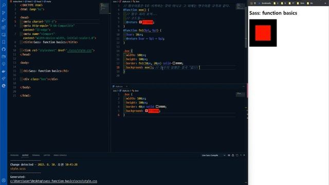
Task: Open generated style.css path link in output
Action: 53,181
